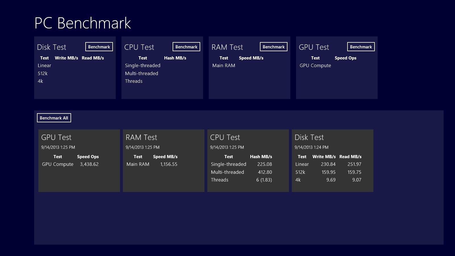Run the Disk Test benchmark
This screenshot has height=256, width=455.
click(x=99, y=47)
